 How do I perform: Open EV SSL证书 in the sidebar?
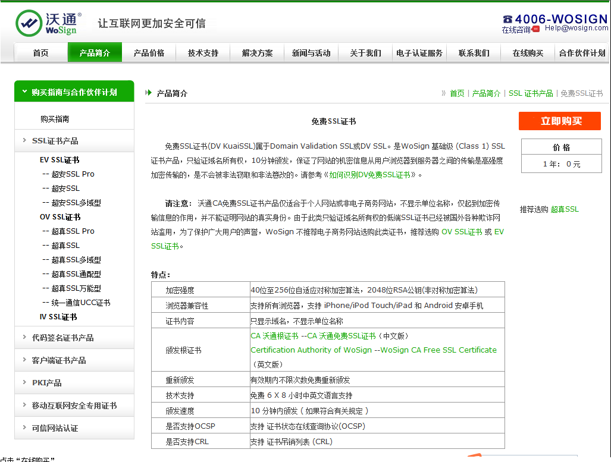[59, 160]
